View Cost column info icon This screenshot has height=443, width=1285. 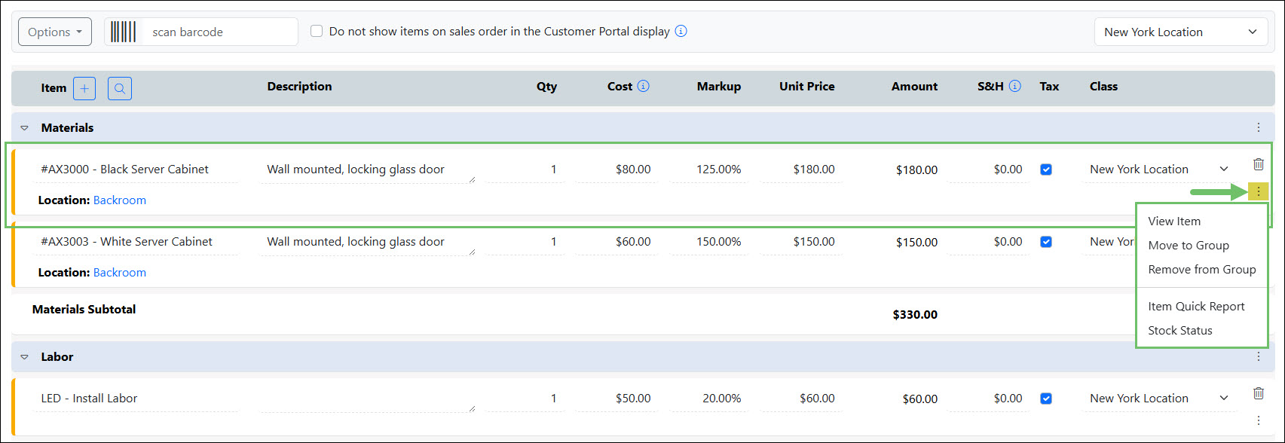(643, 86)
